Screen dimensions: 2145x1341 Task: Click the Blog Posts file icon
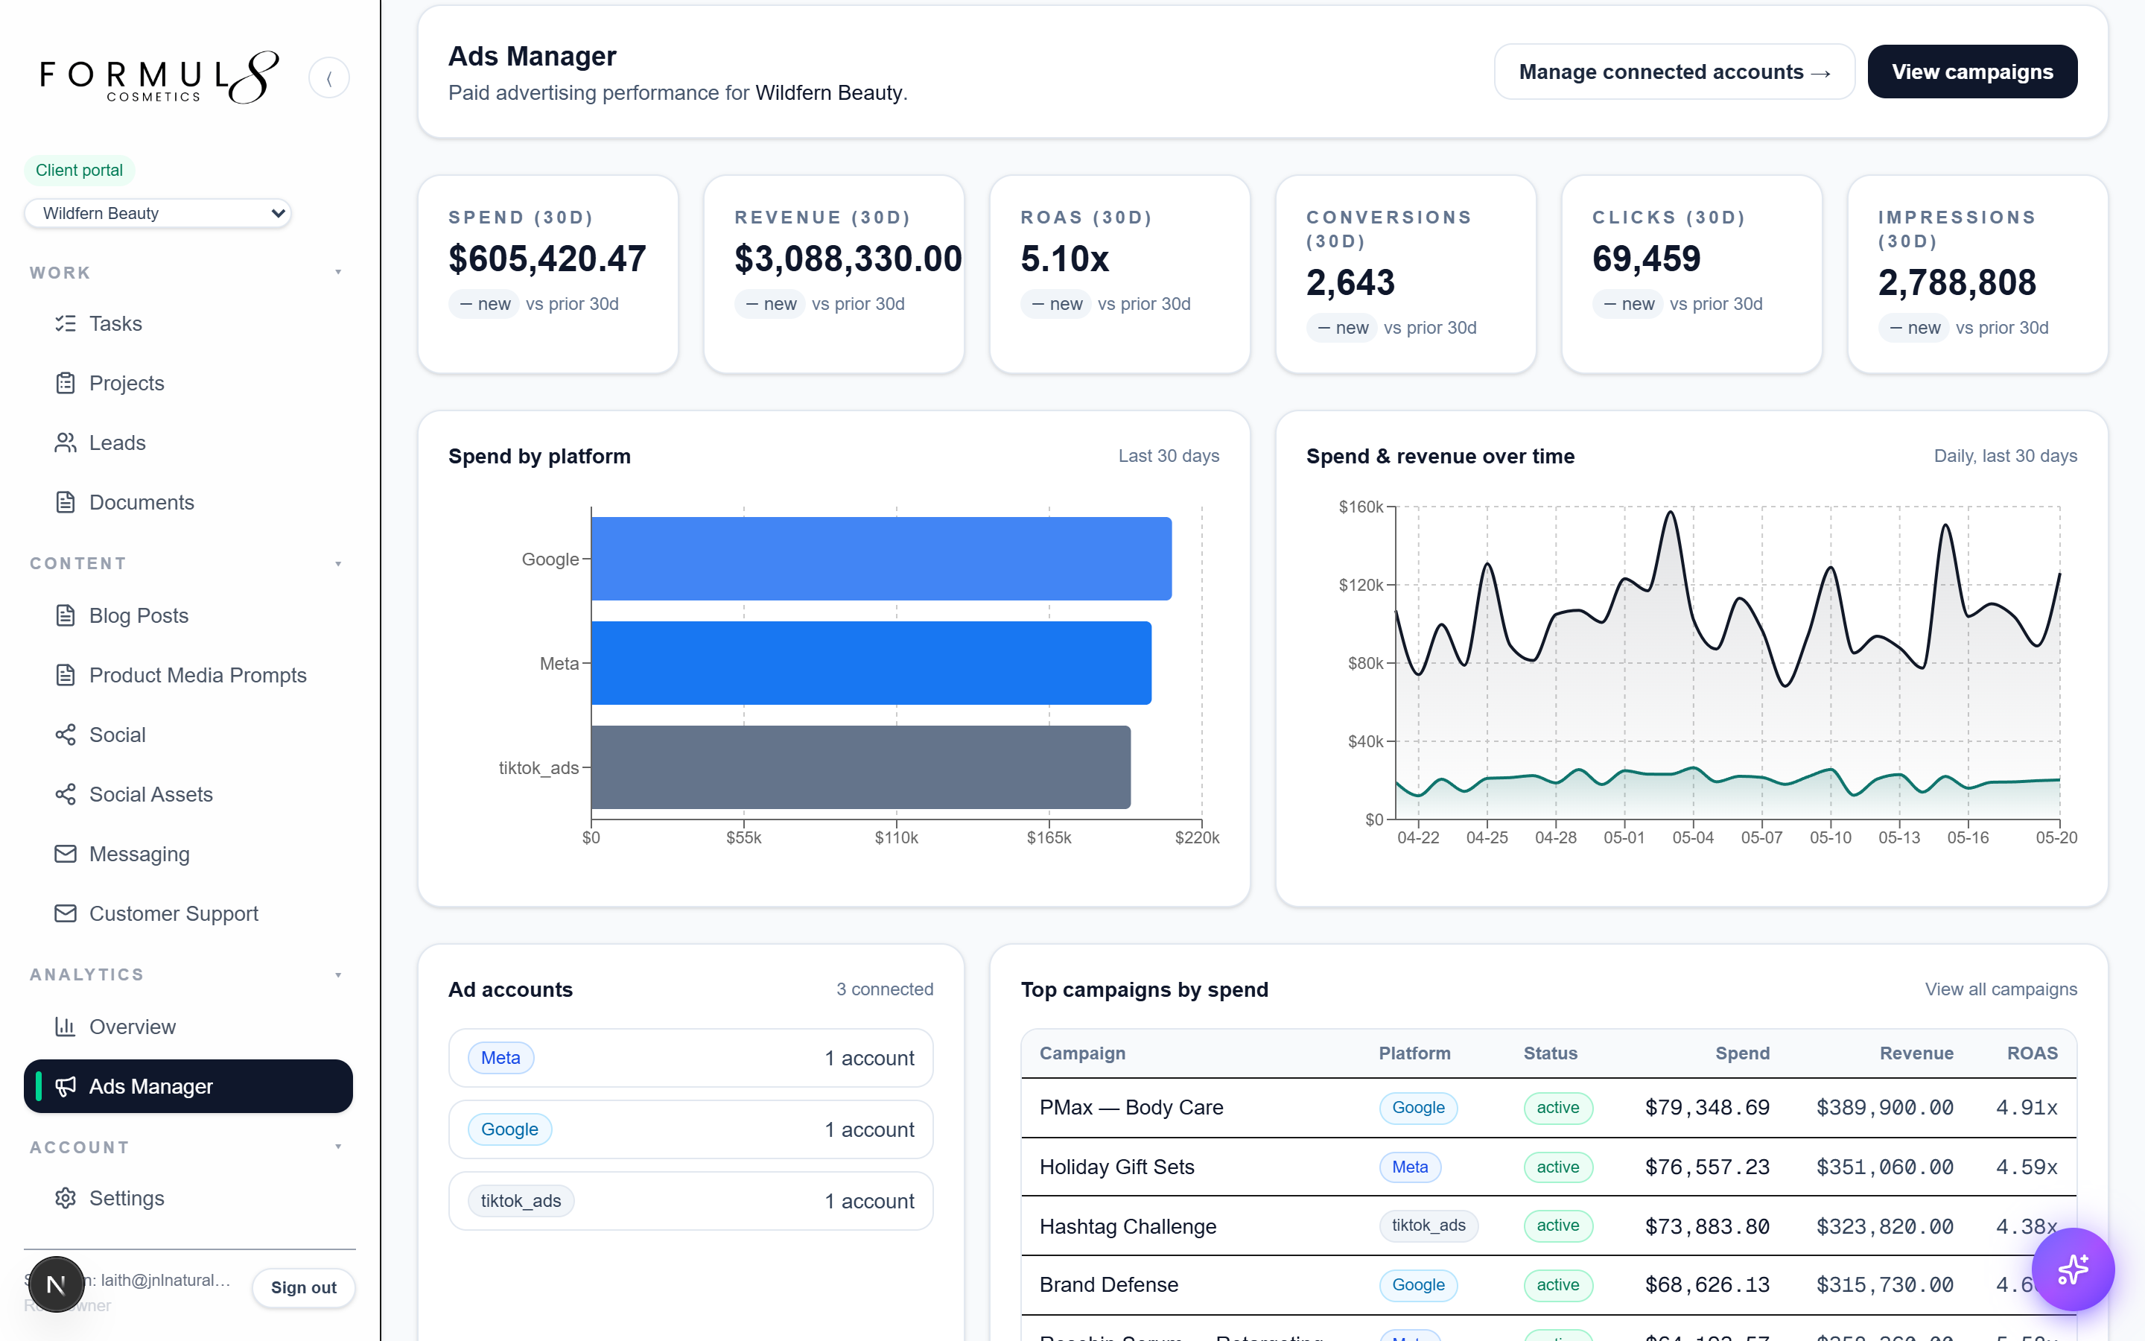(66, 615)
